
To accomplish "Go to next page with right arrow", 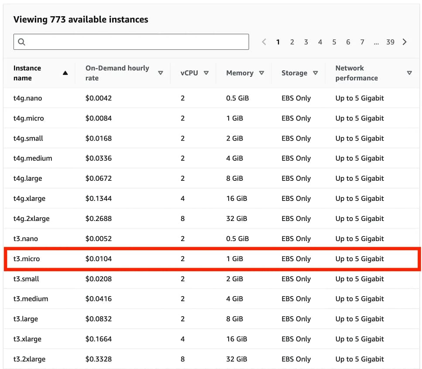I will tap(405, 42).
